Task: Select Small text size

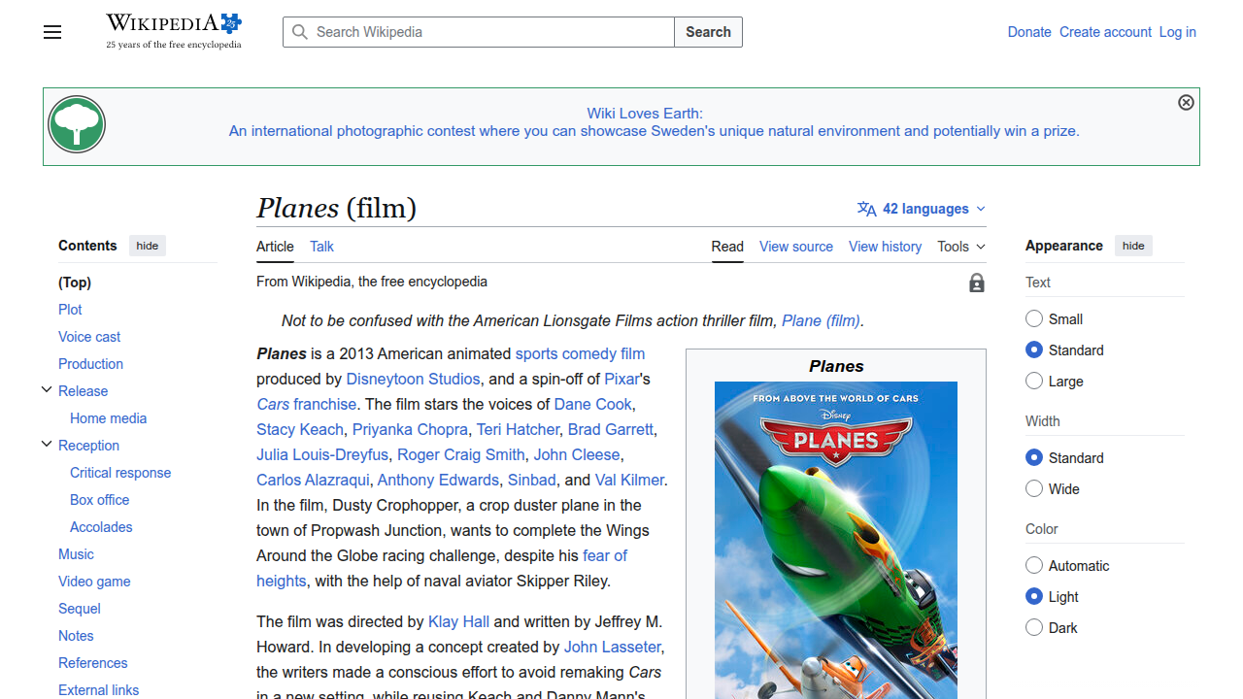Action: pos(1034,318)
